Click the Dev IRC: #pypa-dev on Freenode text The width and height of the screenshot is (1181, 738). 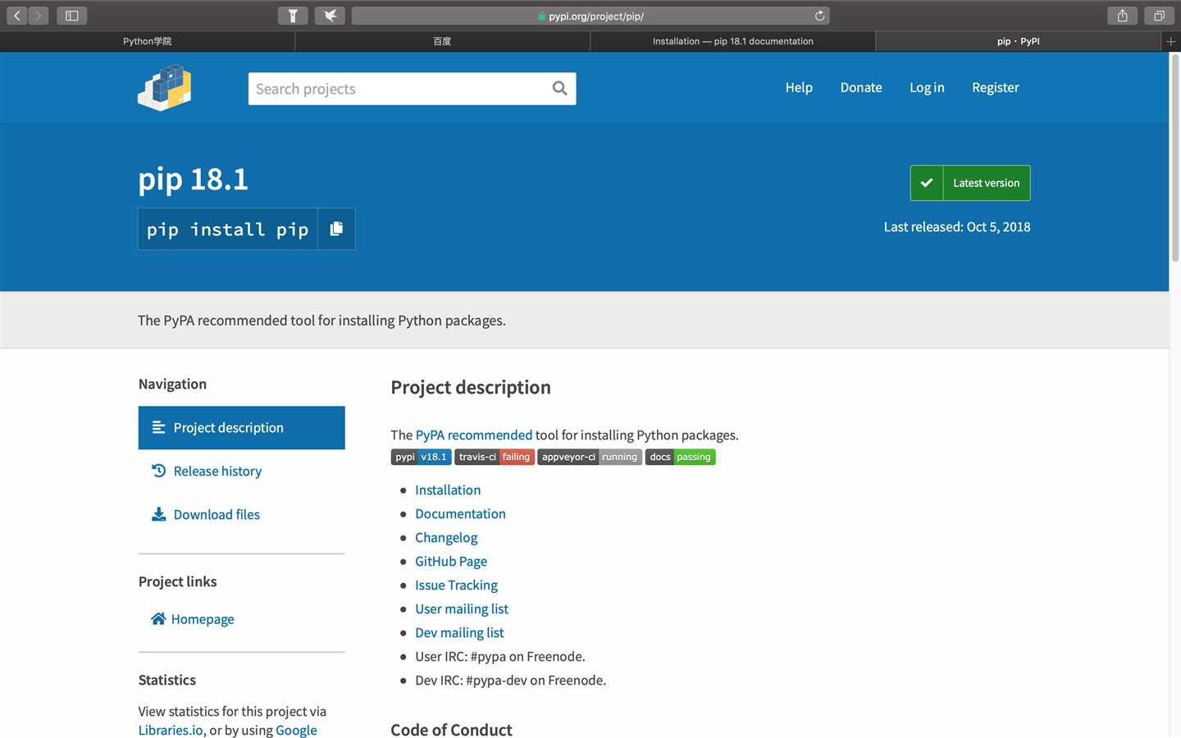511,680
